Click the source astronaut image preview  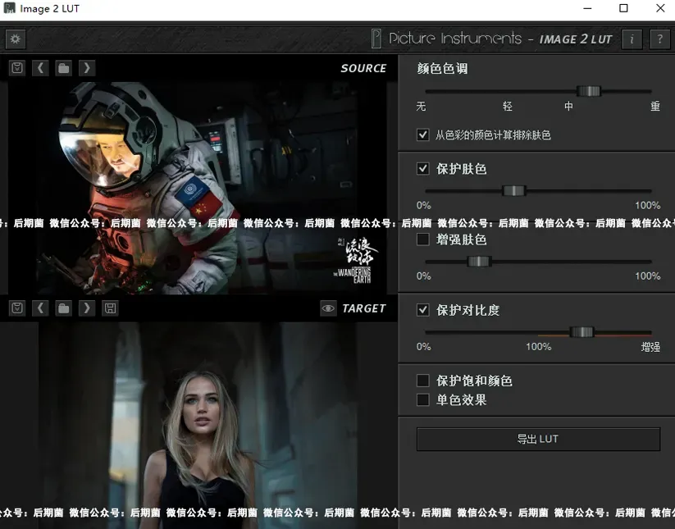(x=198, y=188)
